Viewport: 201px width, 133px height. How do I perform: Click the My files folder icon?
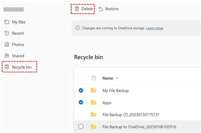[x=7, y=22]
